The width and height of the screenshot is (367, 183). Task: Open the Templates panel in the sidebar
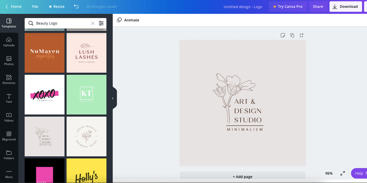(9, 24)
